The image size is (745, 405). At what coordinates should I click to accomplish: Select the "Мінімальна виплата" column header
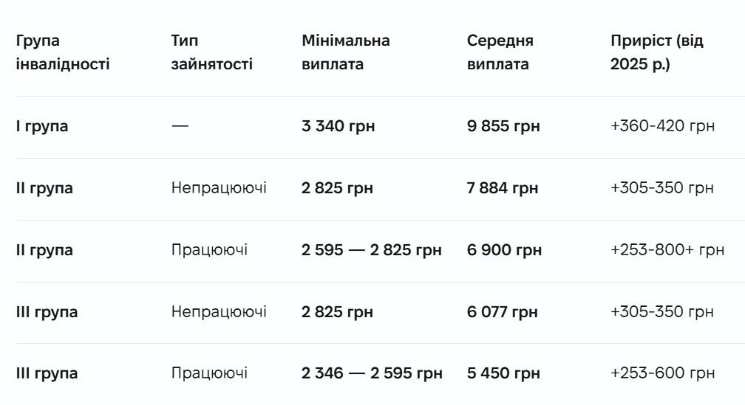point(345,52)
